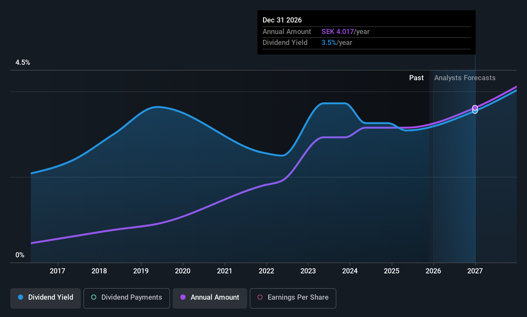Click the 2020 x-axis label

[x=183, y=271]
